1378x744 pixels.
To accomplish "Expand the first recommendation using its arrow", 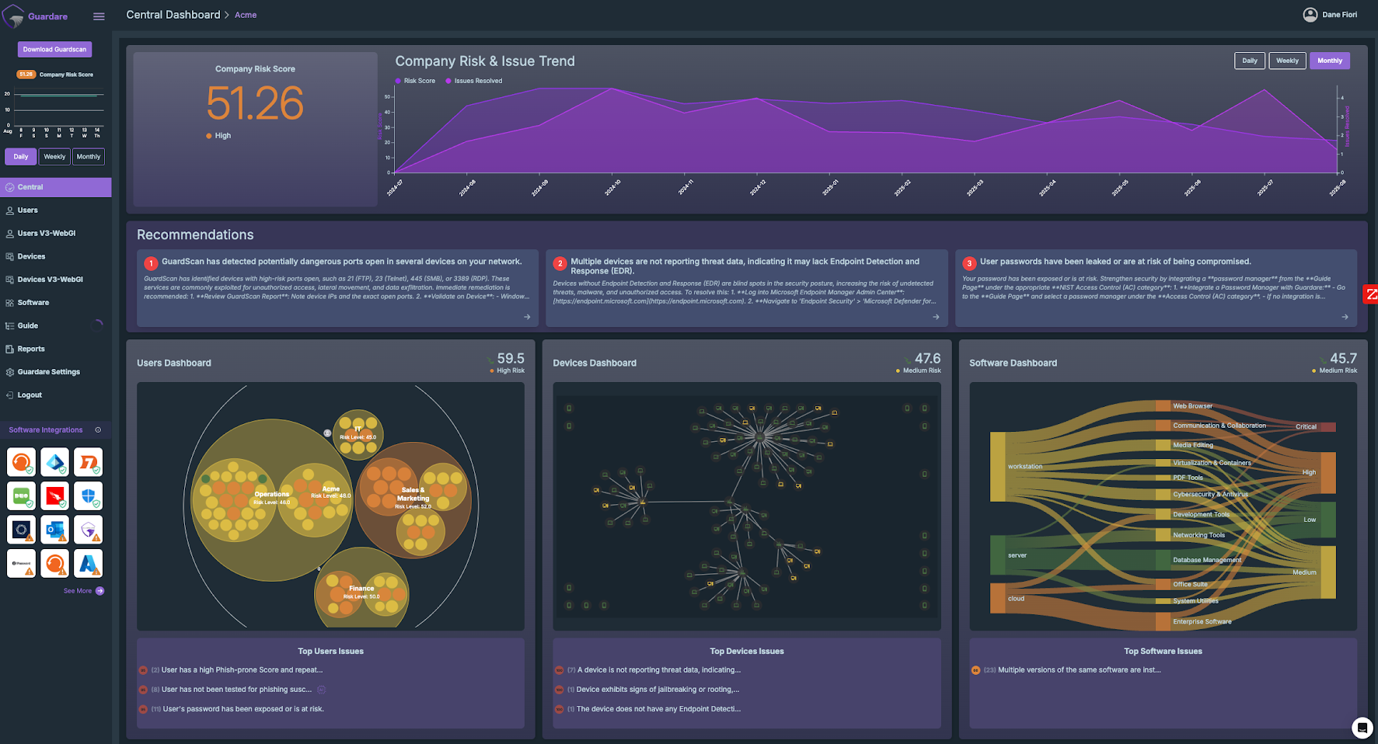I will [x=527, y=317].
